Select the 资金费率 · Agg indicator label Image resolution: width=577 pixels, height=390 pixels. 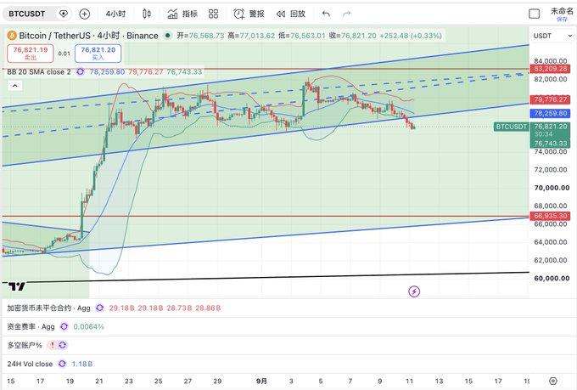point(31,326)
